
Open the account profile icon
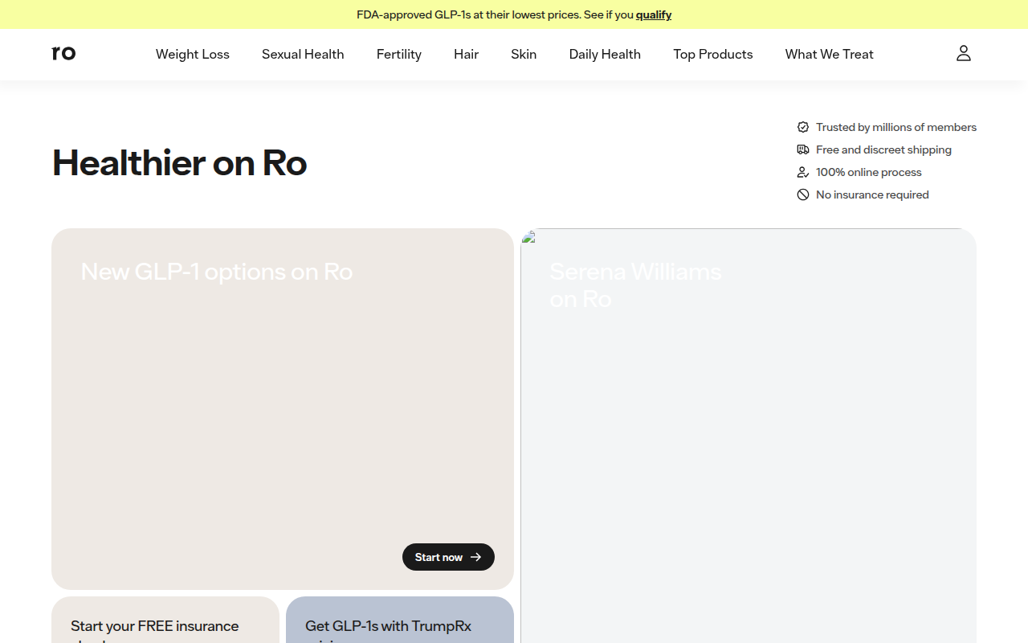(x=964, y=54)
